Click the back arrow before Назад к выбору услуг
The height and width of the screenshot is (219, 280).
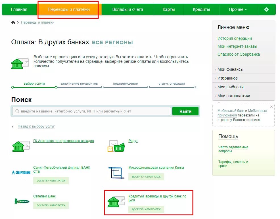(x=14, y=127)
